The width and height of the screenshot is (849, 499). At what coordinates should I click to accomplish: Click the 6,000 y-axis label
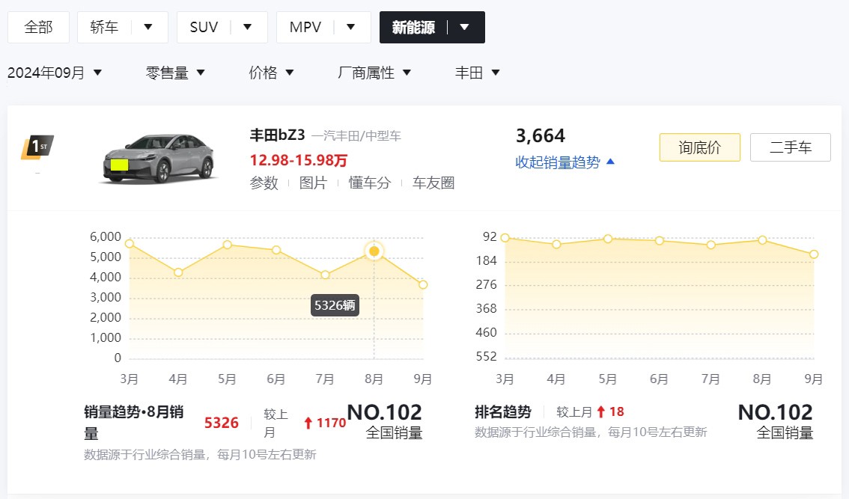(x=106, y=236)
